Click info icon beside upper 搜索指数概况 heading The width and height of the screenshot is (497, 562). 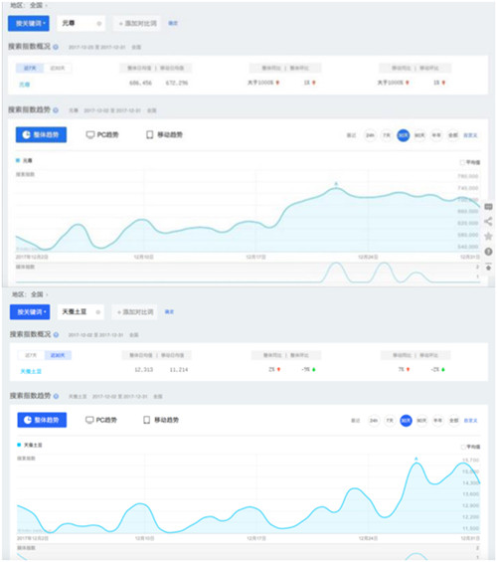56,47
